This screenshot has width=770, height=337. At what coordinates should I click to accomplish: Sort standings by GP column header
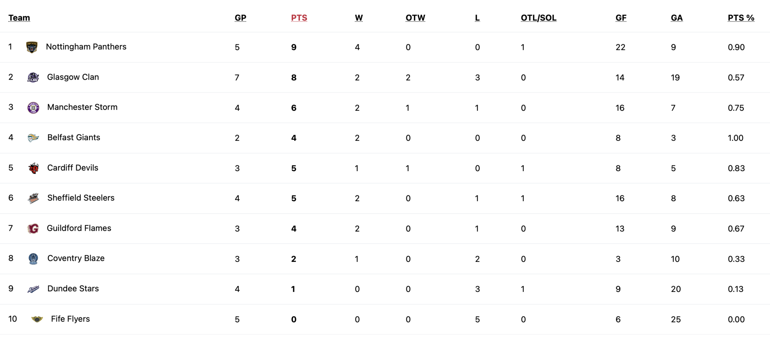pos(240,18)
